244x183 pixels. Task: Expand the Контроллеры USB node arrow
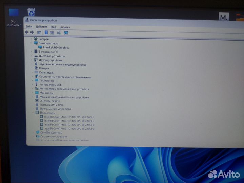[33, 84]
